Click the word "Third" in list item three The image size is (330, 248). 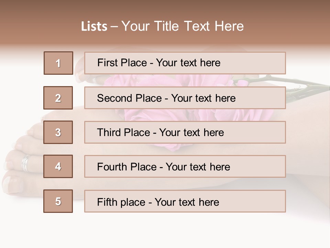(109, 133)
